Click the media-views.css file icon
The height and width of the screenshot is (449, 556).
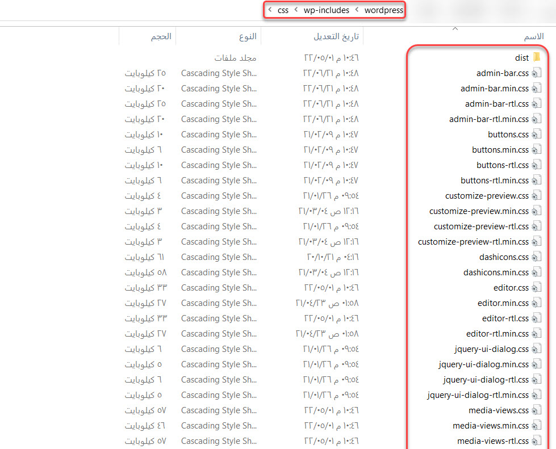click(x=537, y=410)
